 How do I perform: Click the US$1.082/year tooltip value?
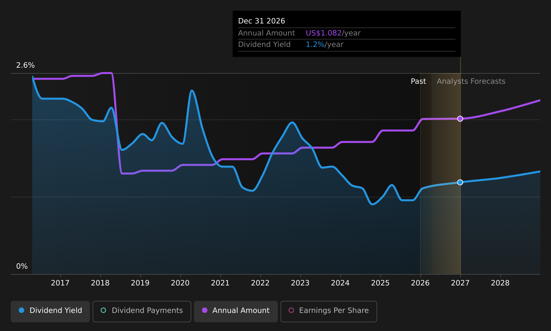click(333, 33)
